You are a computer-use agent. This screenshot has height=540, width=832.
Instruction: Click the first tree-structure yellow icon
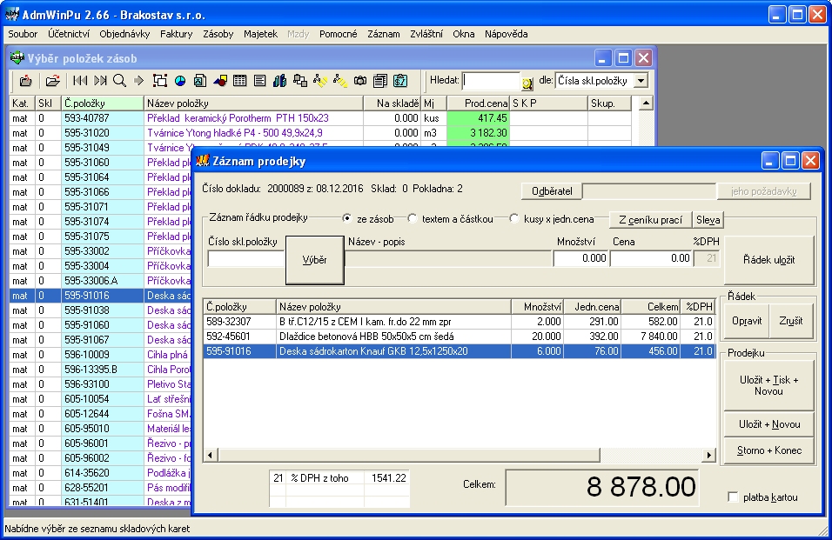point(320,81)
